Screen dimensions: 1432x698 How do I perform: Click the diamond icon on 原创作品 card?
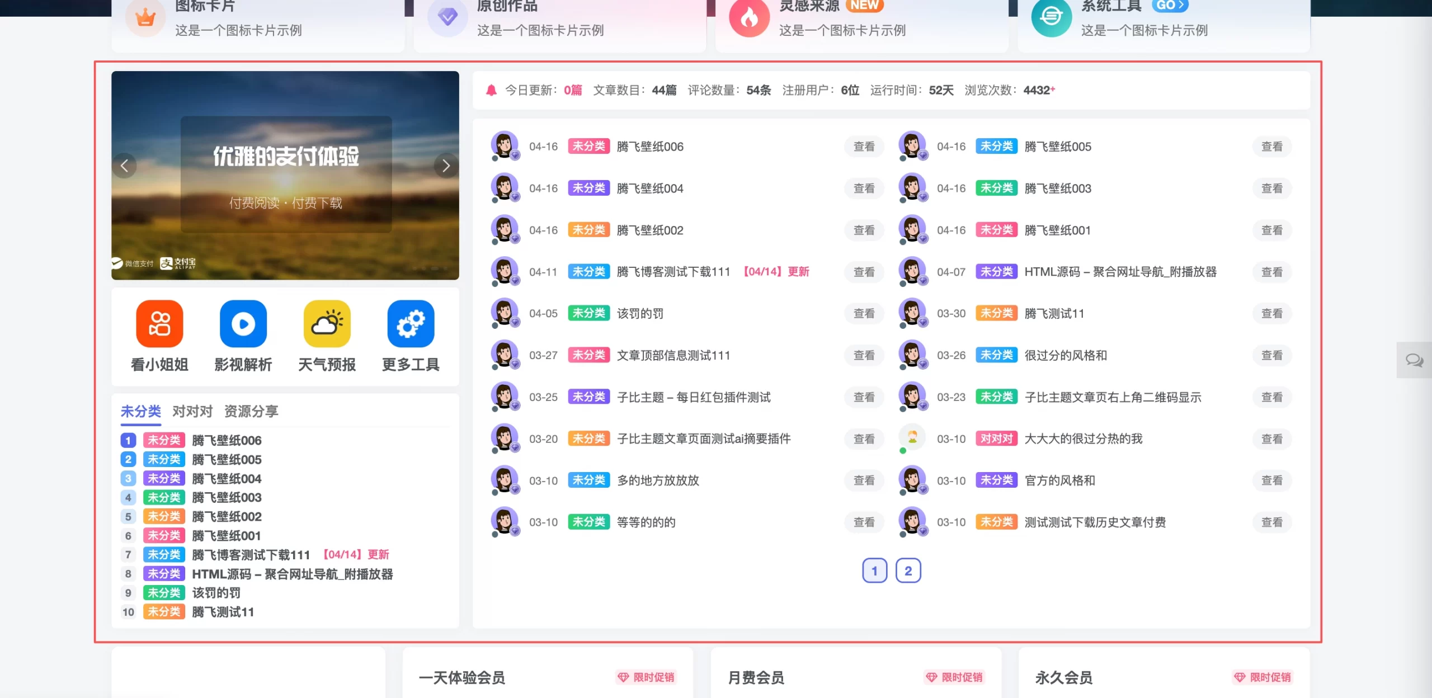pyautogui.click(x=447, y=17)
